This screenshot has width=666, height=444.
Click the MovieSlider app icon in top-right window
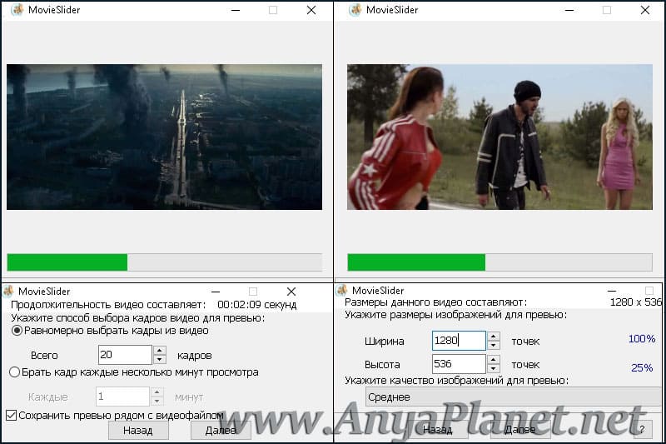[355, 10]
